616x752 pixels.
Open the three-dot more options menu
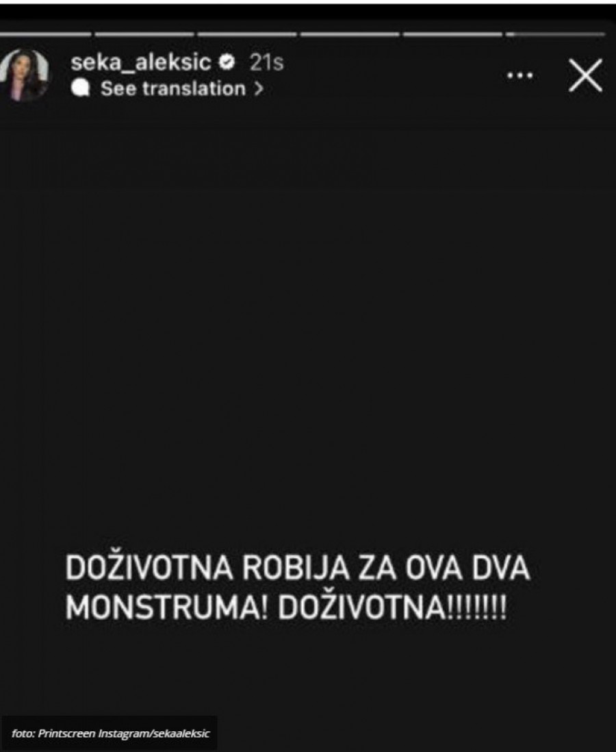[520, 75]
